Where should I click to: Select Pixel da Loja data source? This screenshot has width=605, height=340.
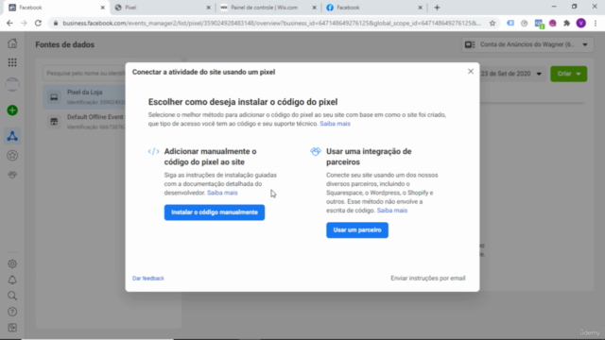coord(84,97)
